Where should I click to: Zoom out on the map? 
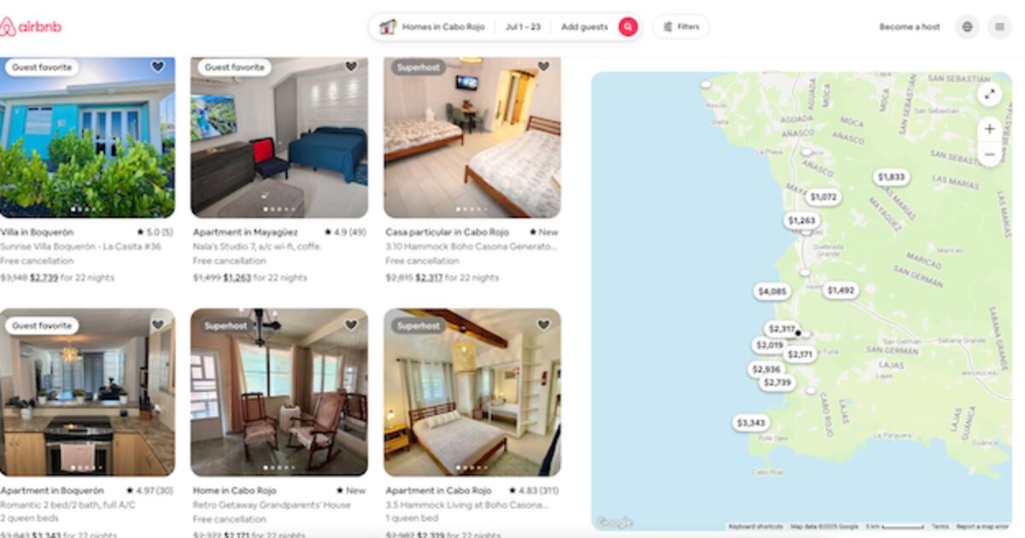[x=989, y=155]
